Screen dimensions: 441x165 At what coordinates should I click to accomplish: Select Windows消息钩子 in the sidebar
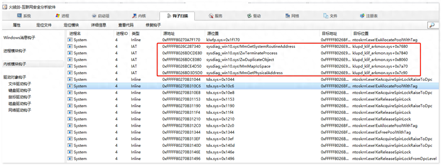pos(19,38)
